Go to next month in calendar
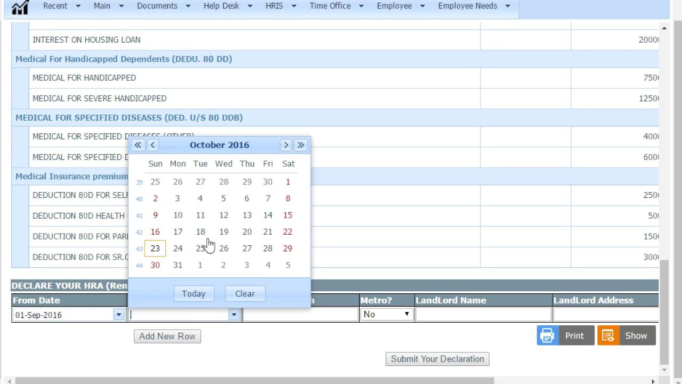Viewport: 682px width, 384px height. 286,145
